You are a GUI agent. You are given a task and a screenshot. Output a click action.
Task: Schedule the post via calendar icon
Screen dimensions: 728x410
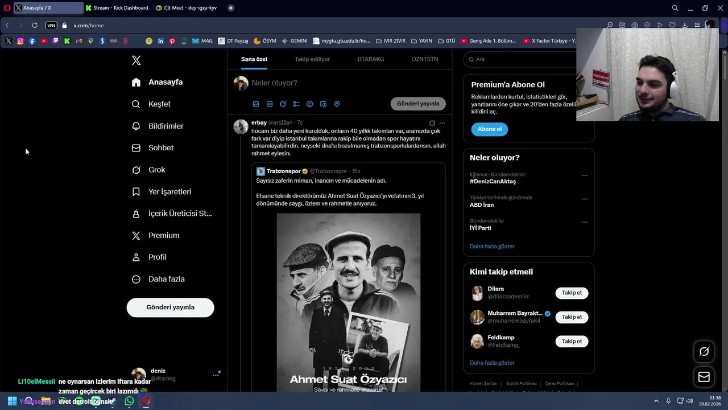click(323, 104)
